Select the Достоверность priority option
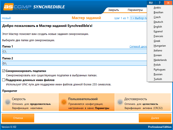 pyautogui.click(x=143, y=102)
